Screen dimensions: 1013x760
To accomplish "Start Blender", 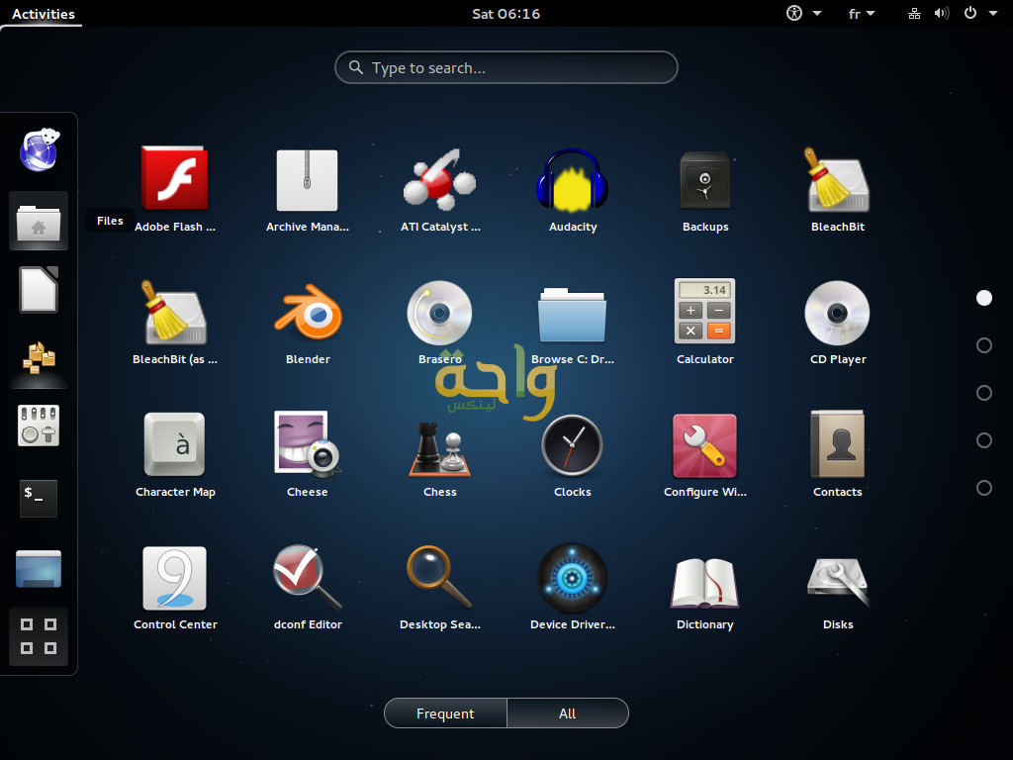I will click(308, 312).
